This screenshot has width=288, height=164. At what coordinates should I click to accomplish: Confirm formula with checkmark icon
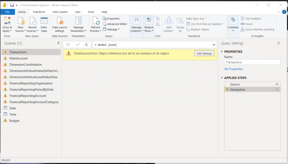click(78, 45)
